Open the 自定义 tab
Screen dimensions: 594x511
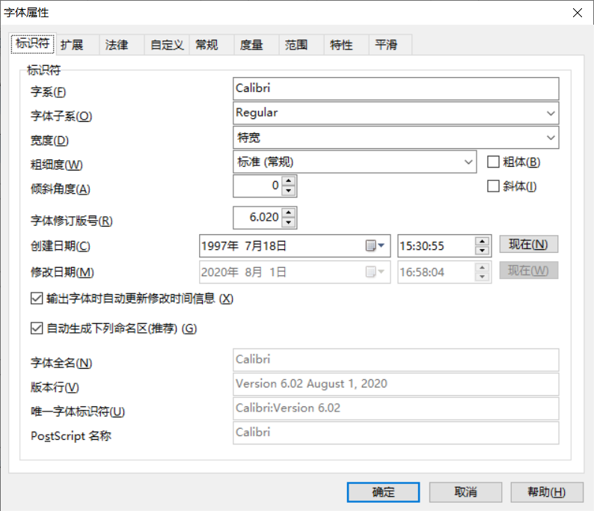(x=167, y=45)
